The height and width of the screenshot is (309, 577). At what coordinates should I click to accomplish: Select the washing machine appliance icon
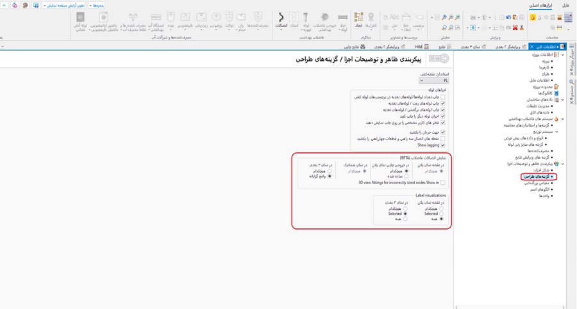(103, 19)
